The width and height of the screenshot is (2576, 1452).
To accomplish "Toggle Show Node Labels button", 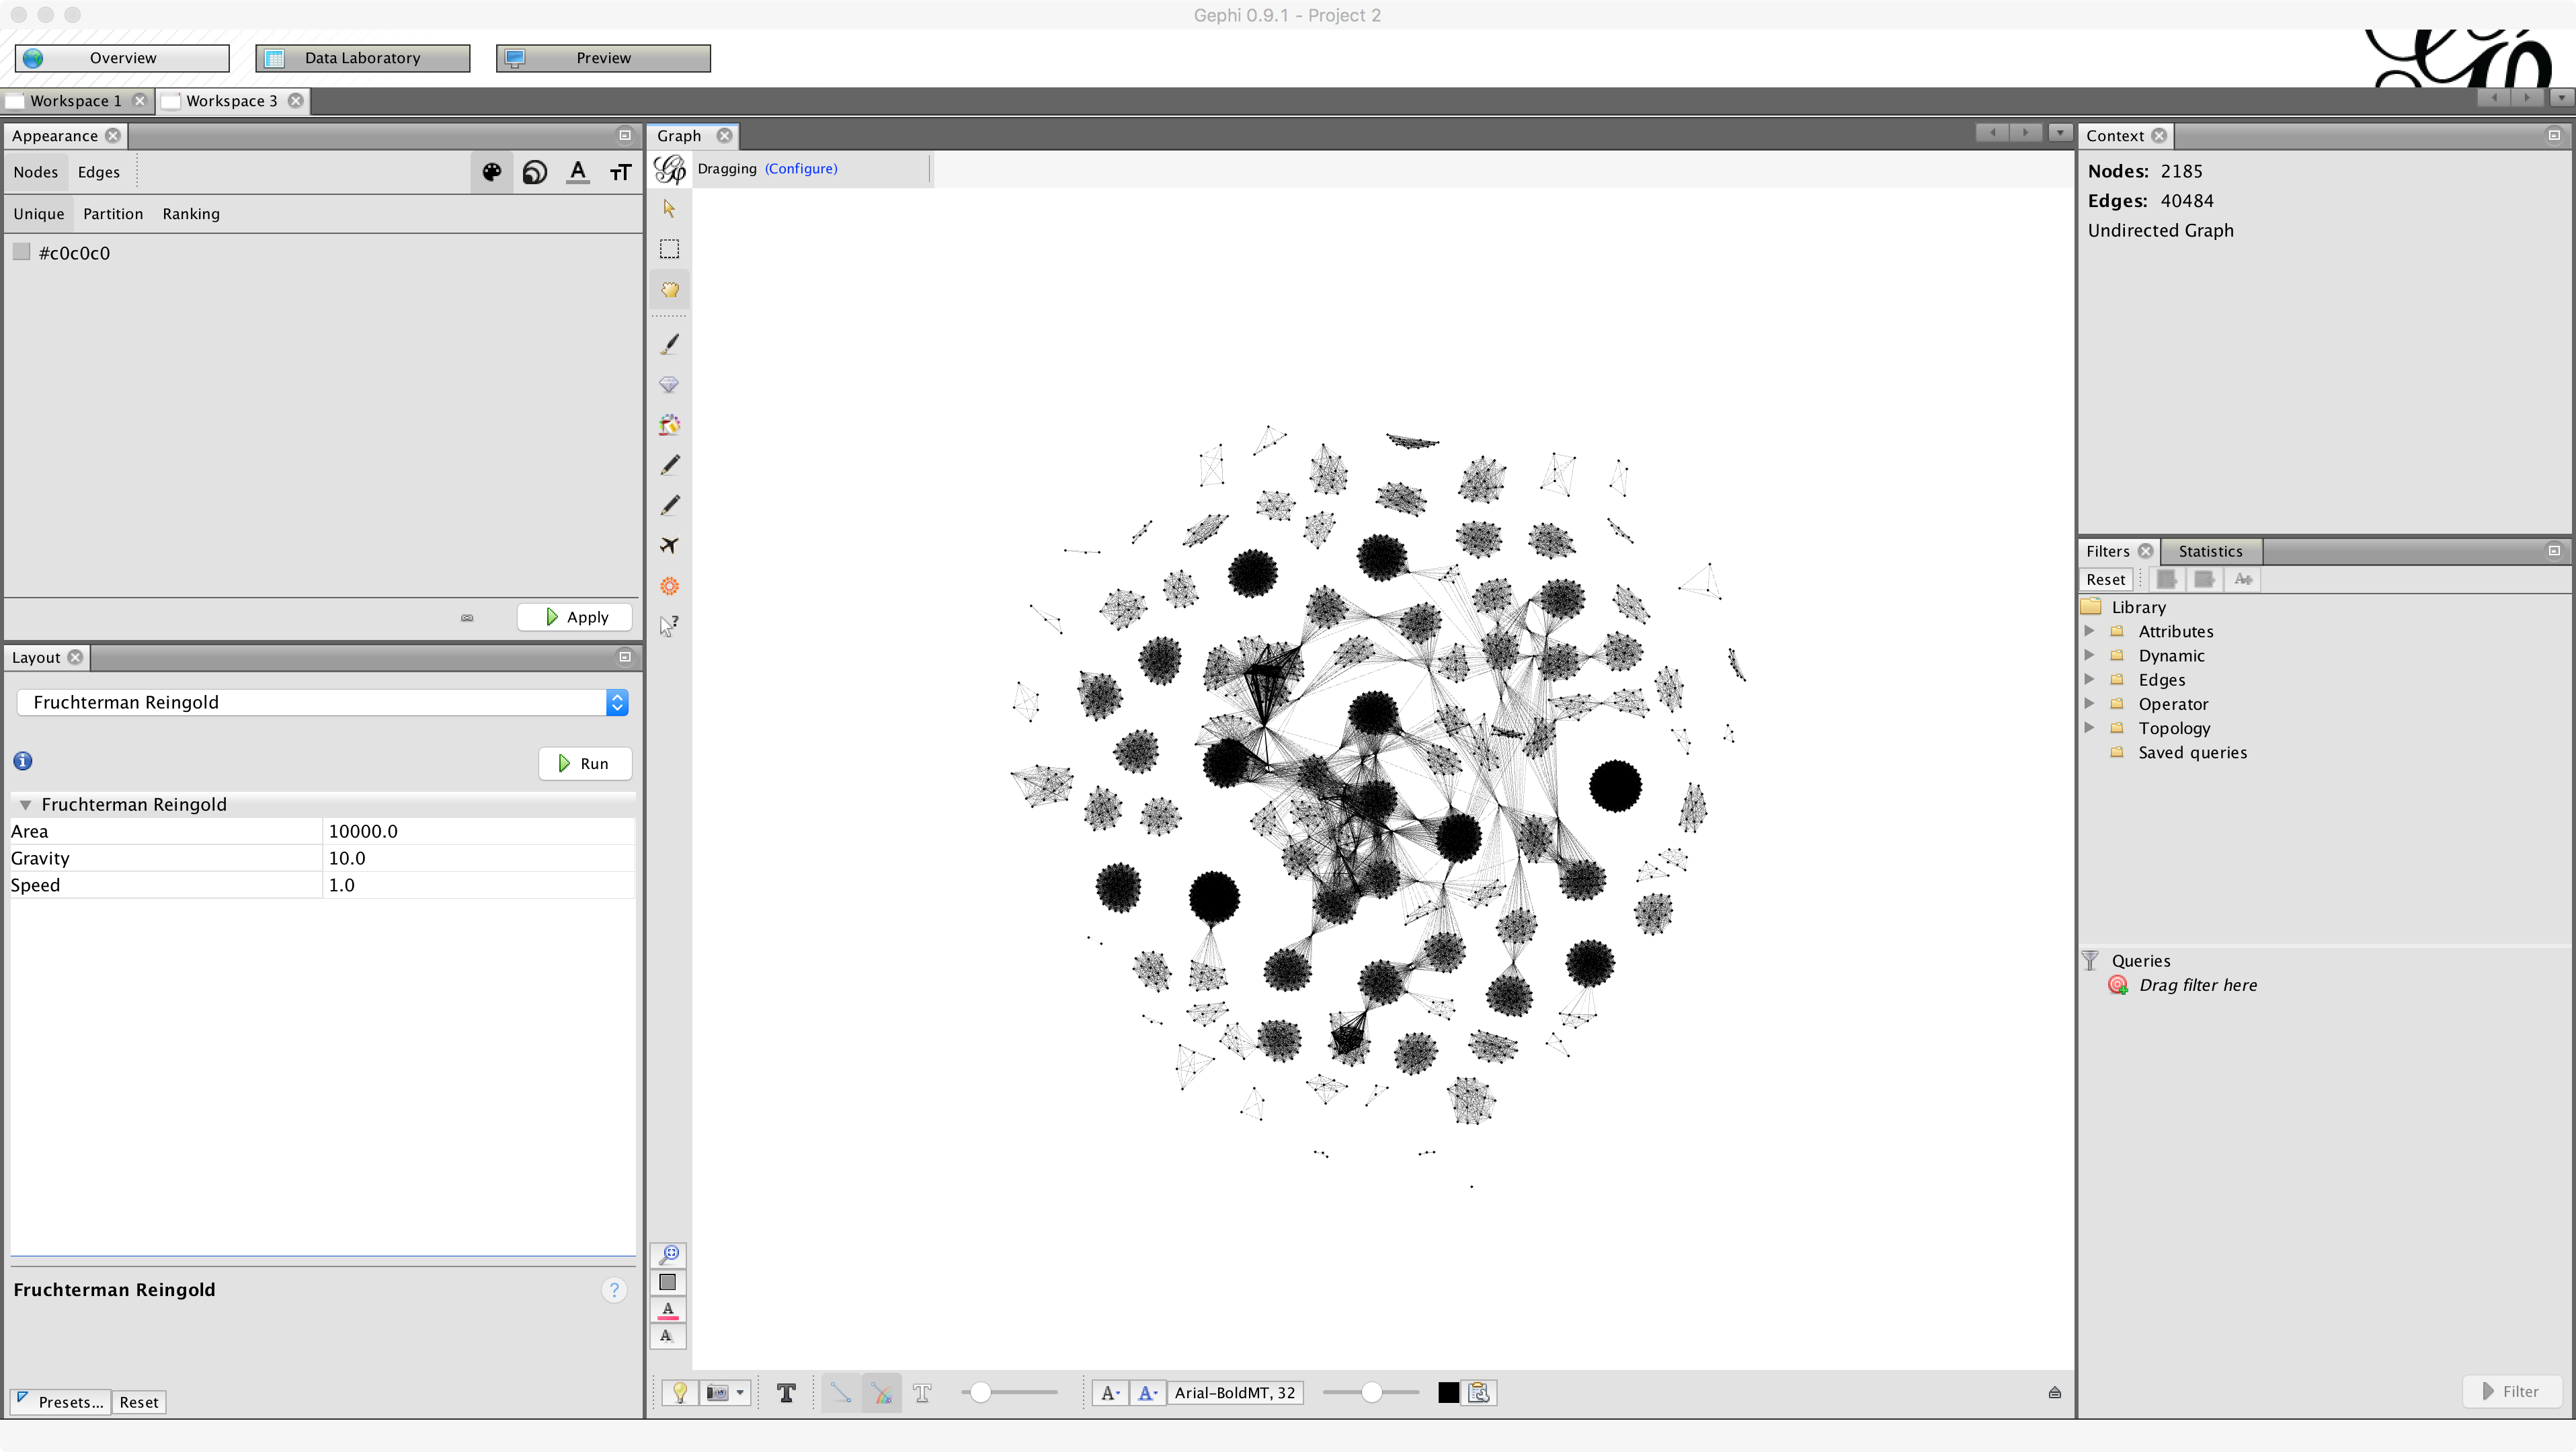I will pyautogui.click(x=786, y=1392).
